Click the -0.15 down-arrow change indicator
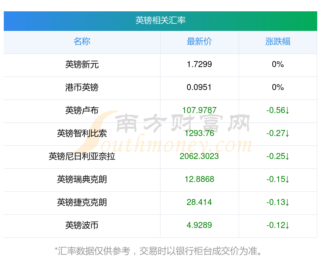The width and height of the screenshot is (321, 263). [x=278, y=179]
